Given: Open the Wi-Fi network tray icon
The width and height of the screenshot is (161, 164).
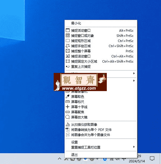Looking at the screenshot, I should (x=112, y=159).
